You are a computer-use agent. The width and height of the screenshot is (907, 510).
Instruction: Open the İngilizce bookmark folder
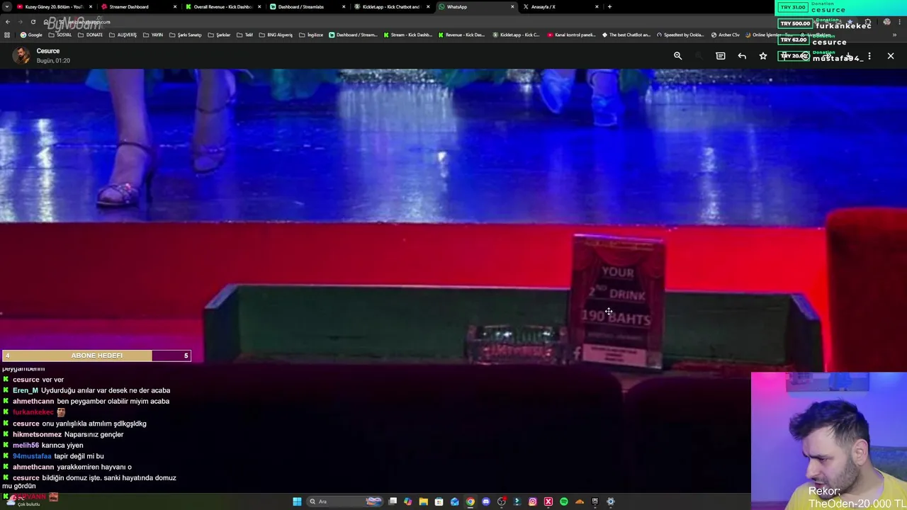(x=311, y=35)
